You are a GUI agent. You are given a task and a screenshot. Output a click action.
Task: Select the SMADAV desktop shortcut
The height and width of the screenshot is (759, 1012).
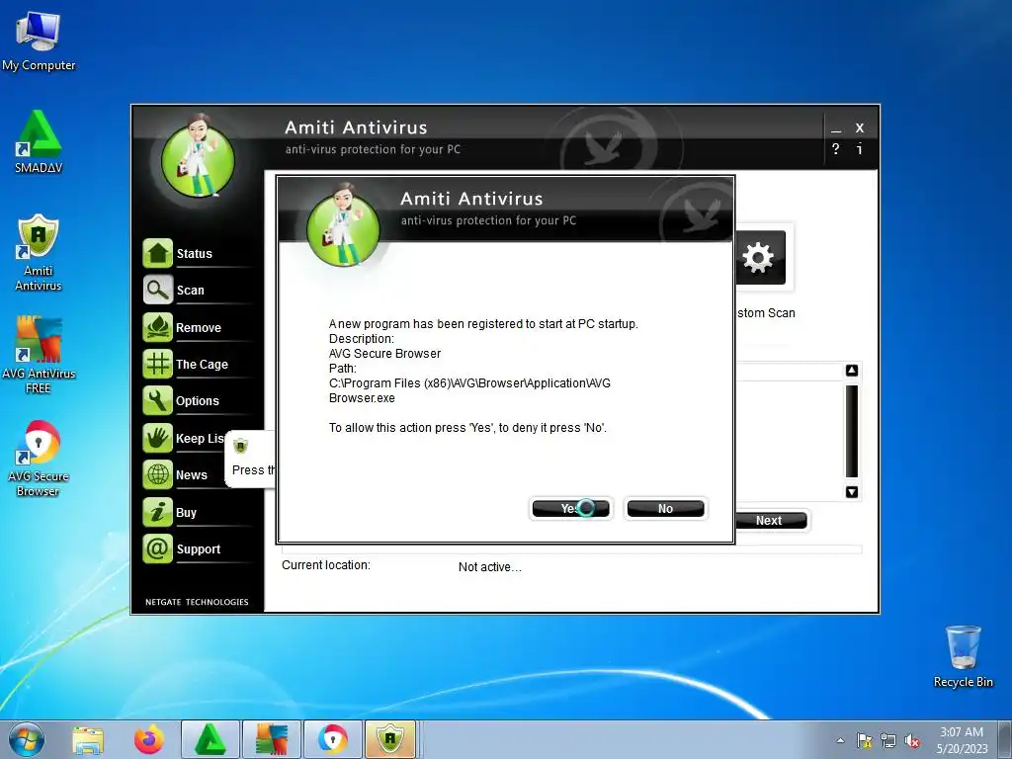coord(39,142)
